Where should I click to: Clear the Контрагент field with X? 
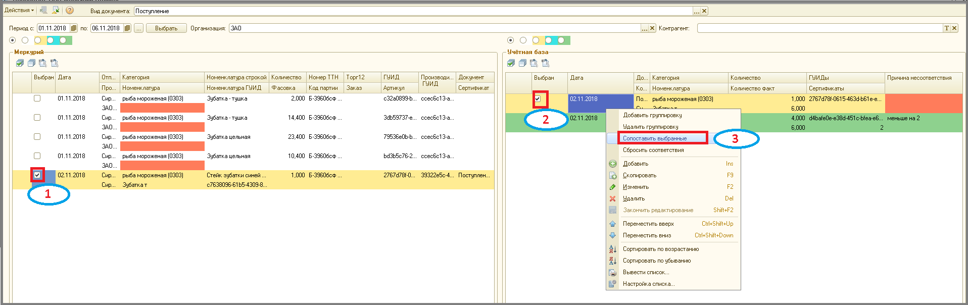coord(954,28)
